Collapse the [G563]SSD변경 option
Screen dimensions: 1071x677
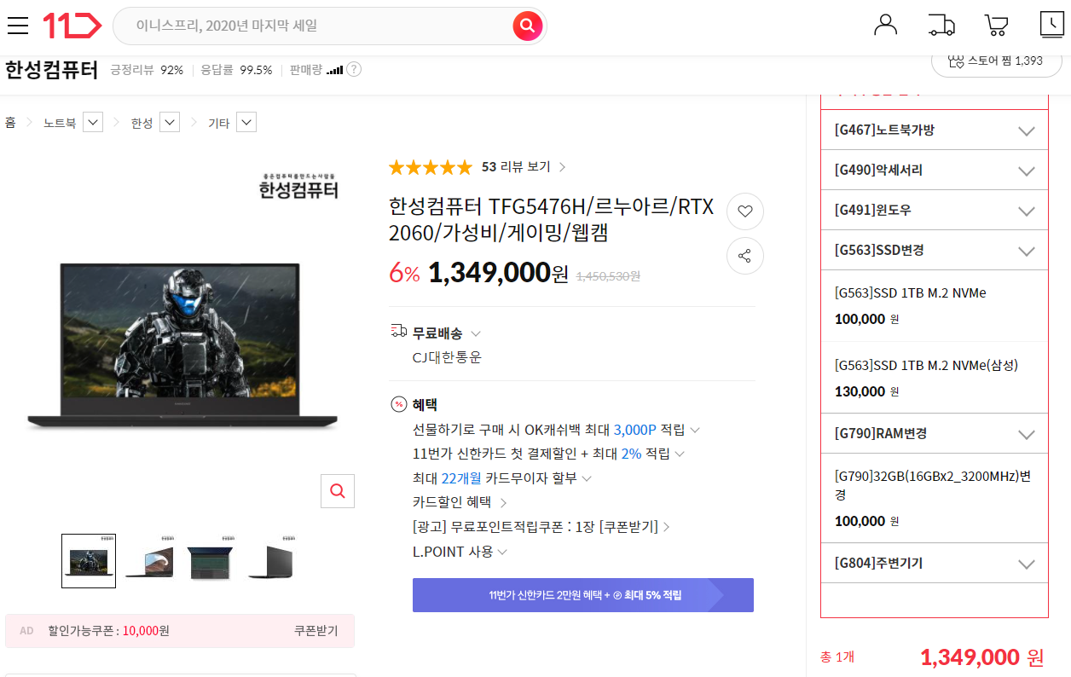[x=934, y=250]
